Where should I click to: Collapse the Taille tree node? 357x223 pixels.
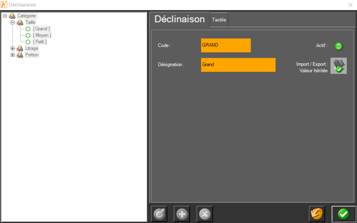click(x=12, y=22)
